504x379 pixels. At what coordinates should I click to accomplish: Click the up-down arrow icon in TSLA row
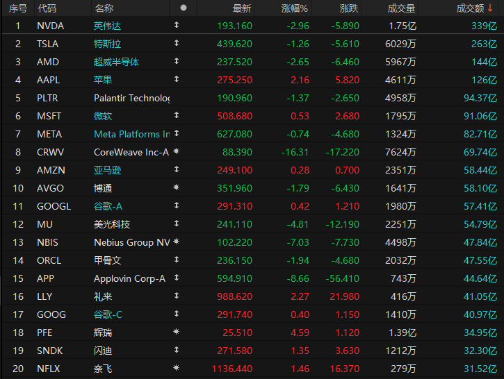click(177, 42)
